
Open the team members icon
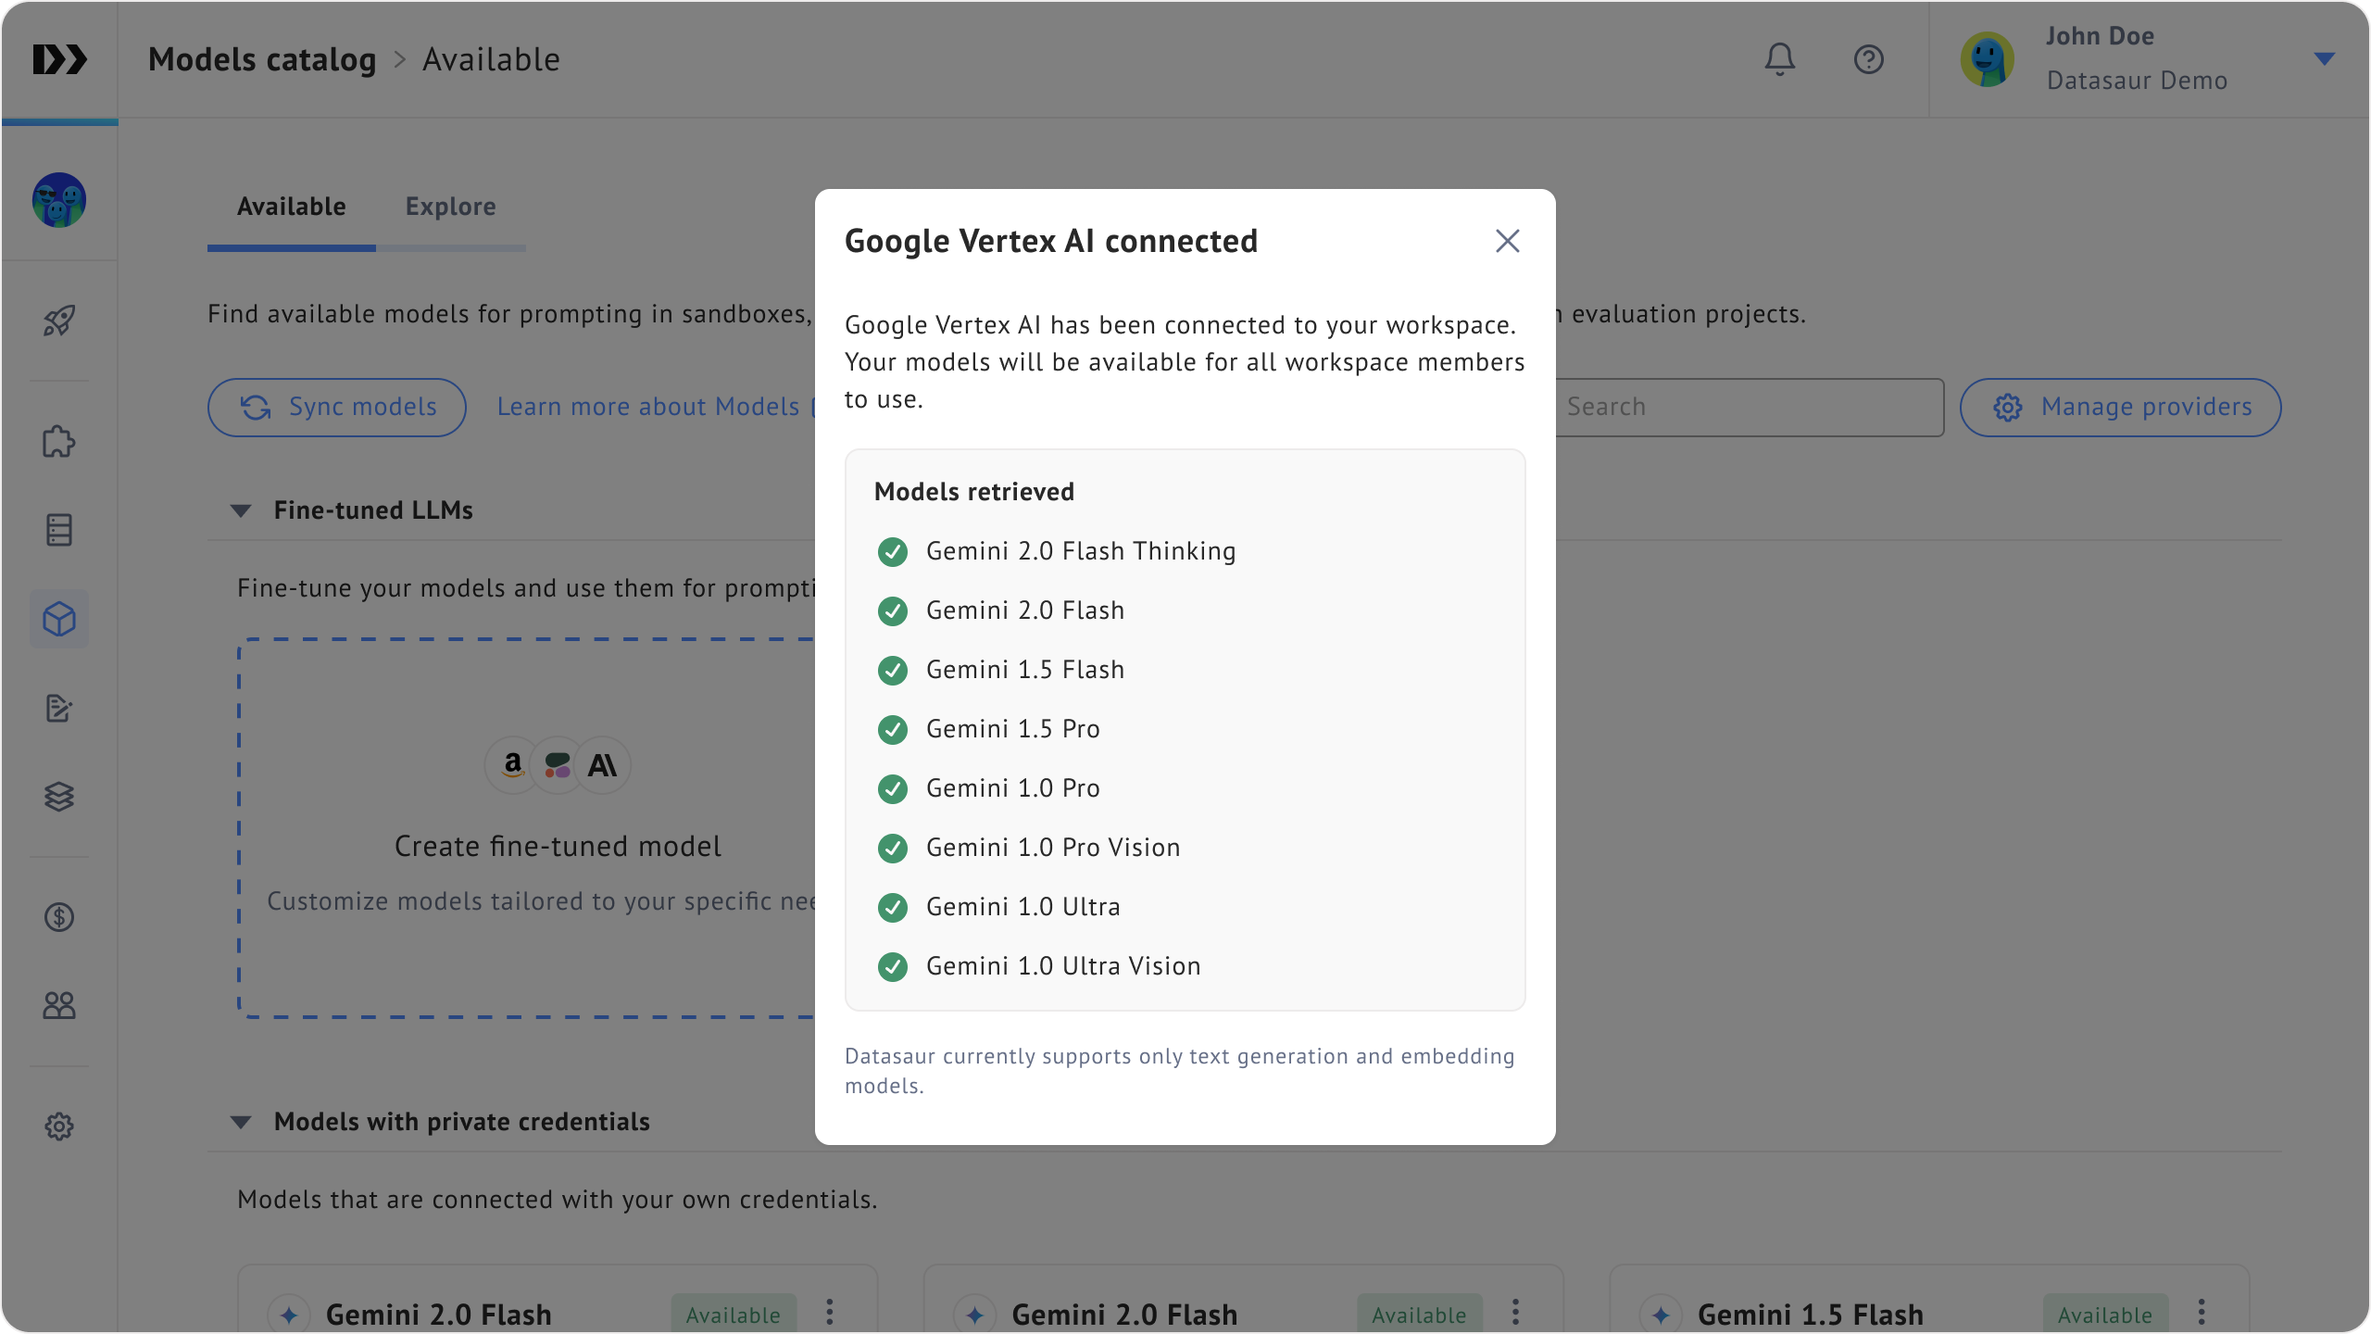[x=59, y=1005]
